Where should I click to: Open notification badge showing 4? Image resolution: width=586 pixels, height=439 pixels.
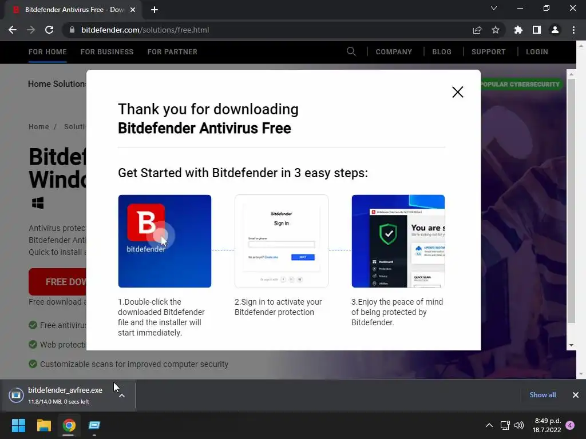[570, 425]
